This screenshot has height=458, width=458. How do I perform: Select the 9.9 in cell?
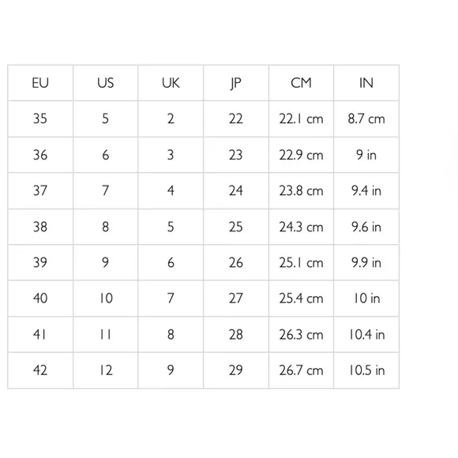[x=366, y=263]
